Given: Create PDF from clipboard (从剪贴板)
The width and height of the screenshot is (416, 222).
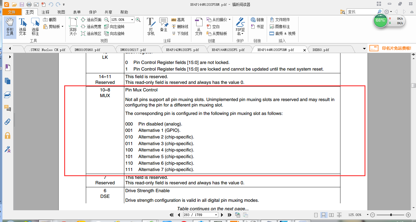Looking at the screenshot, I should pos(217,33).
